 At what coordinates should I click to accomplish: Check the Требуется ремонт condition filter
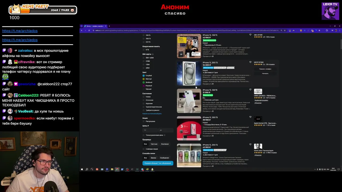[x=143, y=110]
